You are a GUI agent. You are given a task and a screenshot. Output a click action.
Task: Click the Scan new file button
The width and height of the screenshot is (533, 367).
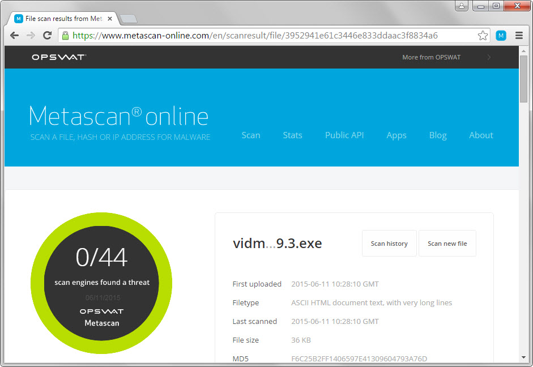pyautogui.click(x=447, y=244)
